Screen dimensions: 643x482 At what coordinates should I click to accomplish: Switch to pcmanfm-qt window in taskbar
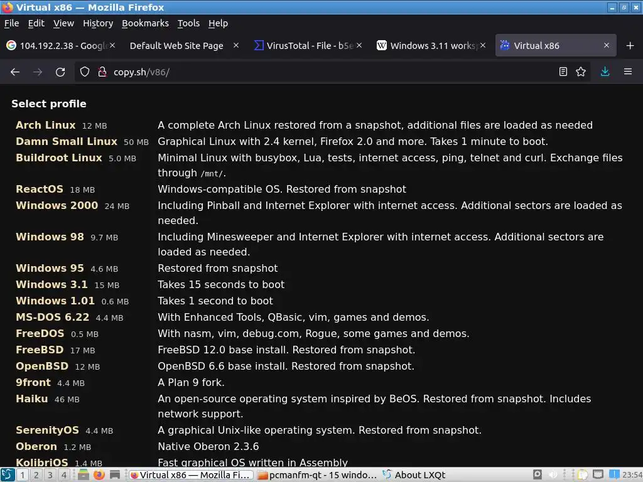[317, 475]
